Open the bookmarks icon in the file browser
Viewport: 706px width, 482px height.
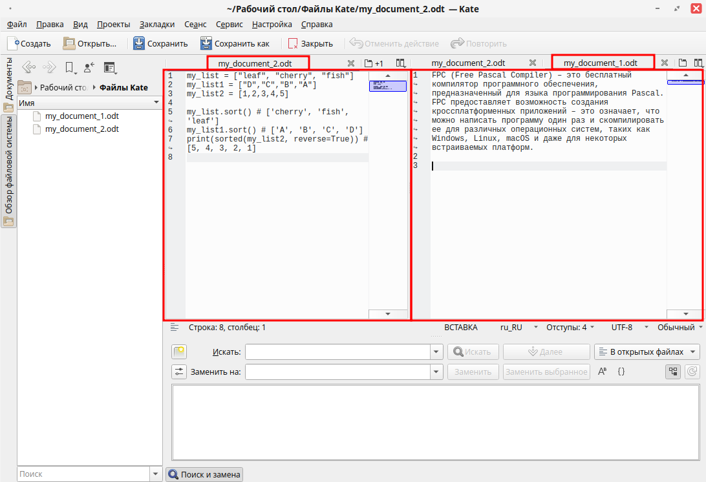click(x=69, y=67)
